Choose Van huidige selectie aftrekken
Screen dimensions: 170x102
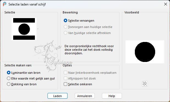click(x=87, y=33)
